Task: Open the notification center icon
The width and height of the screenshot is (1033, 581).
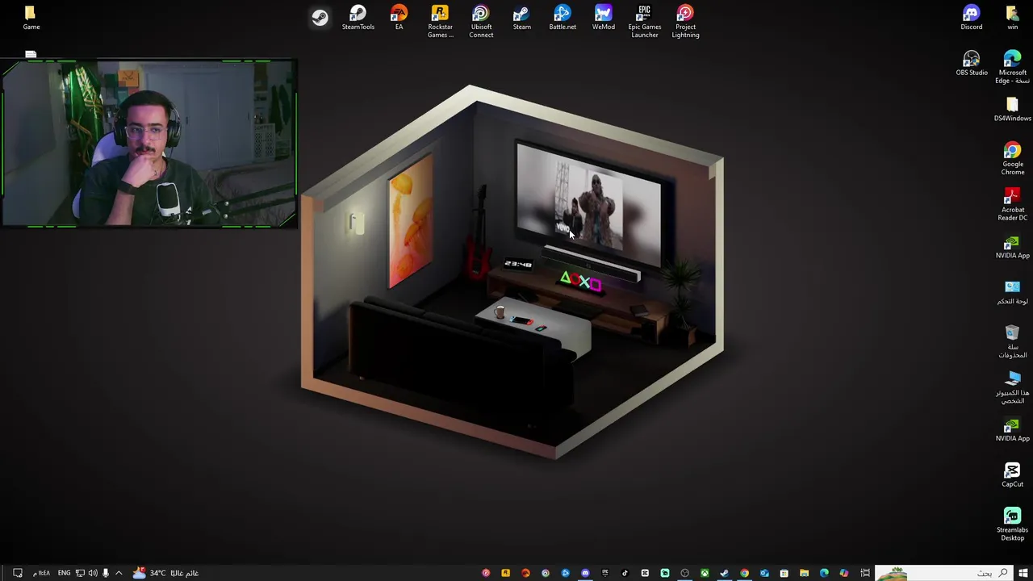Action: click(x=17, y=573)
